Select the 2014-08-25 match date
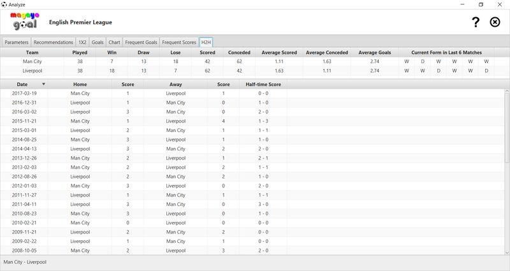Image resolution: width=510 pixels, height=271 pixels. [24, 140]
